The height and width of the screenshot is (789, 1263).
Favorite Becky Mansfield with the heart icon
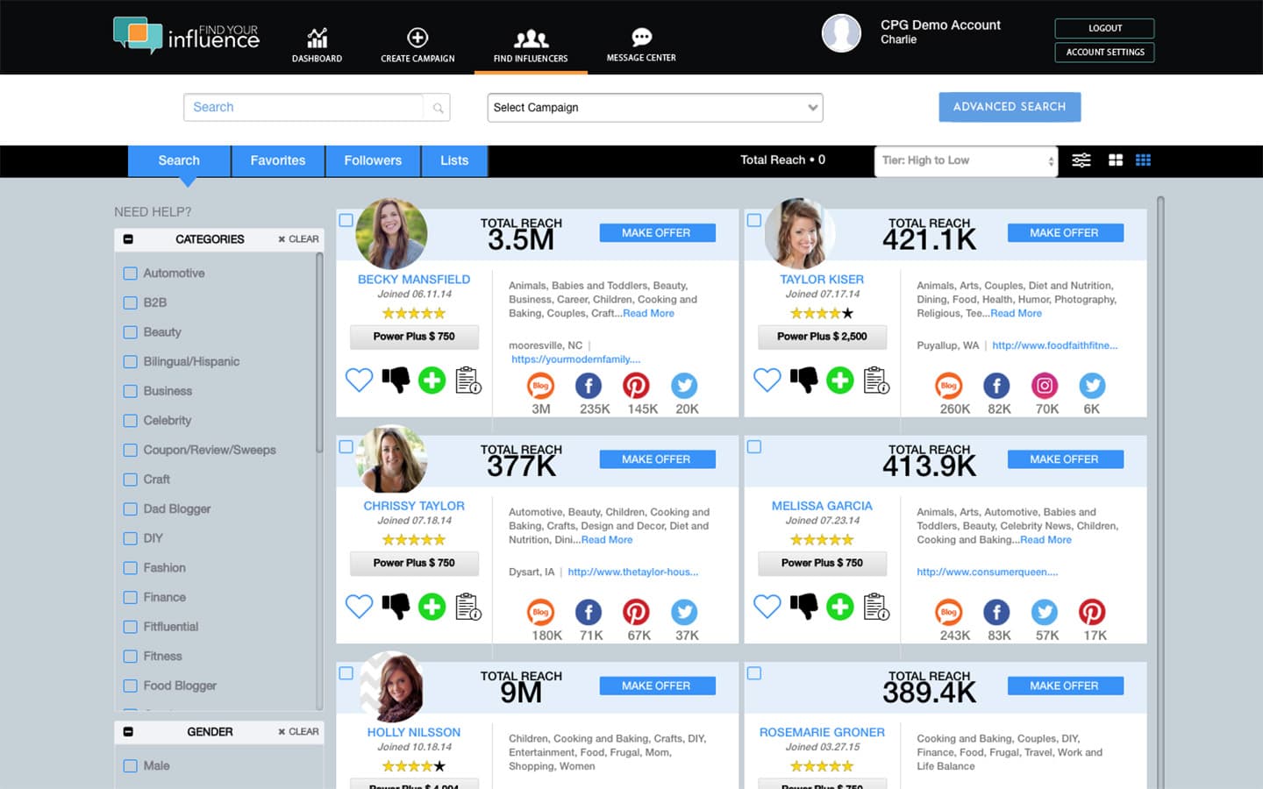[x=359, y=380]
